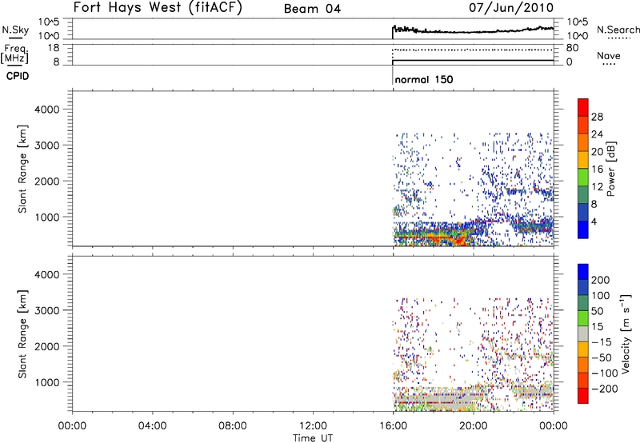
Task: Click the "-50" velocity colorbar label
Action: [601, 357]
